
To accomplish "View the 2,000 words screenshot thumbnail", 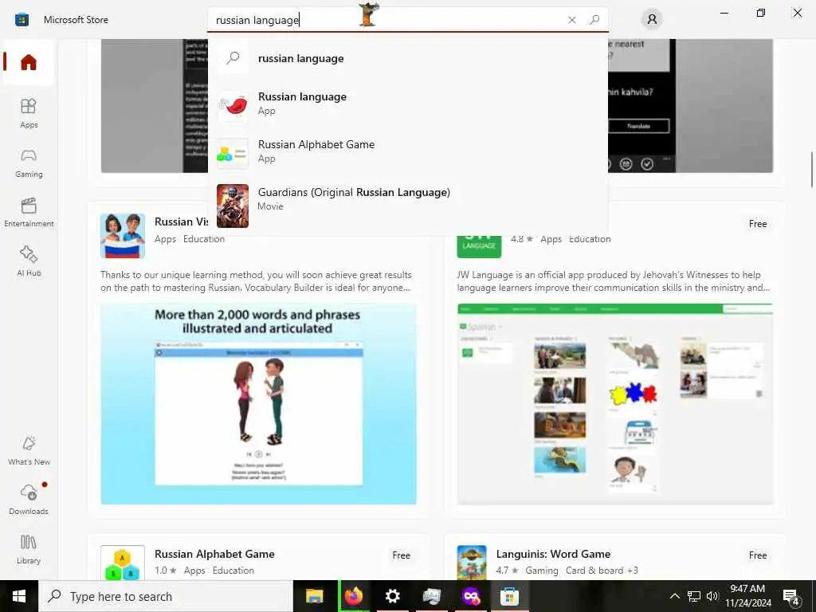I will [x=259, y=404].
